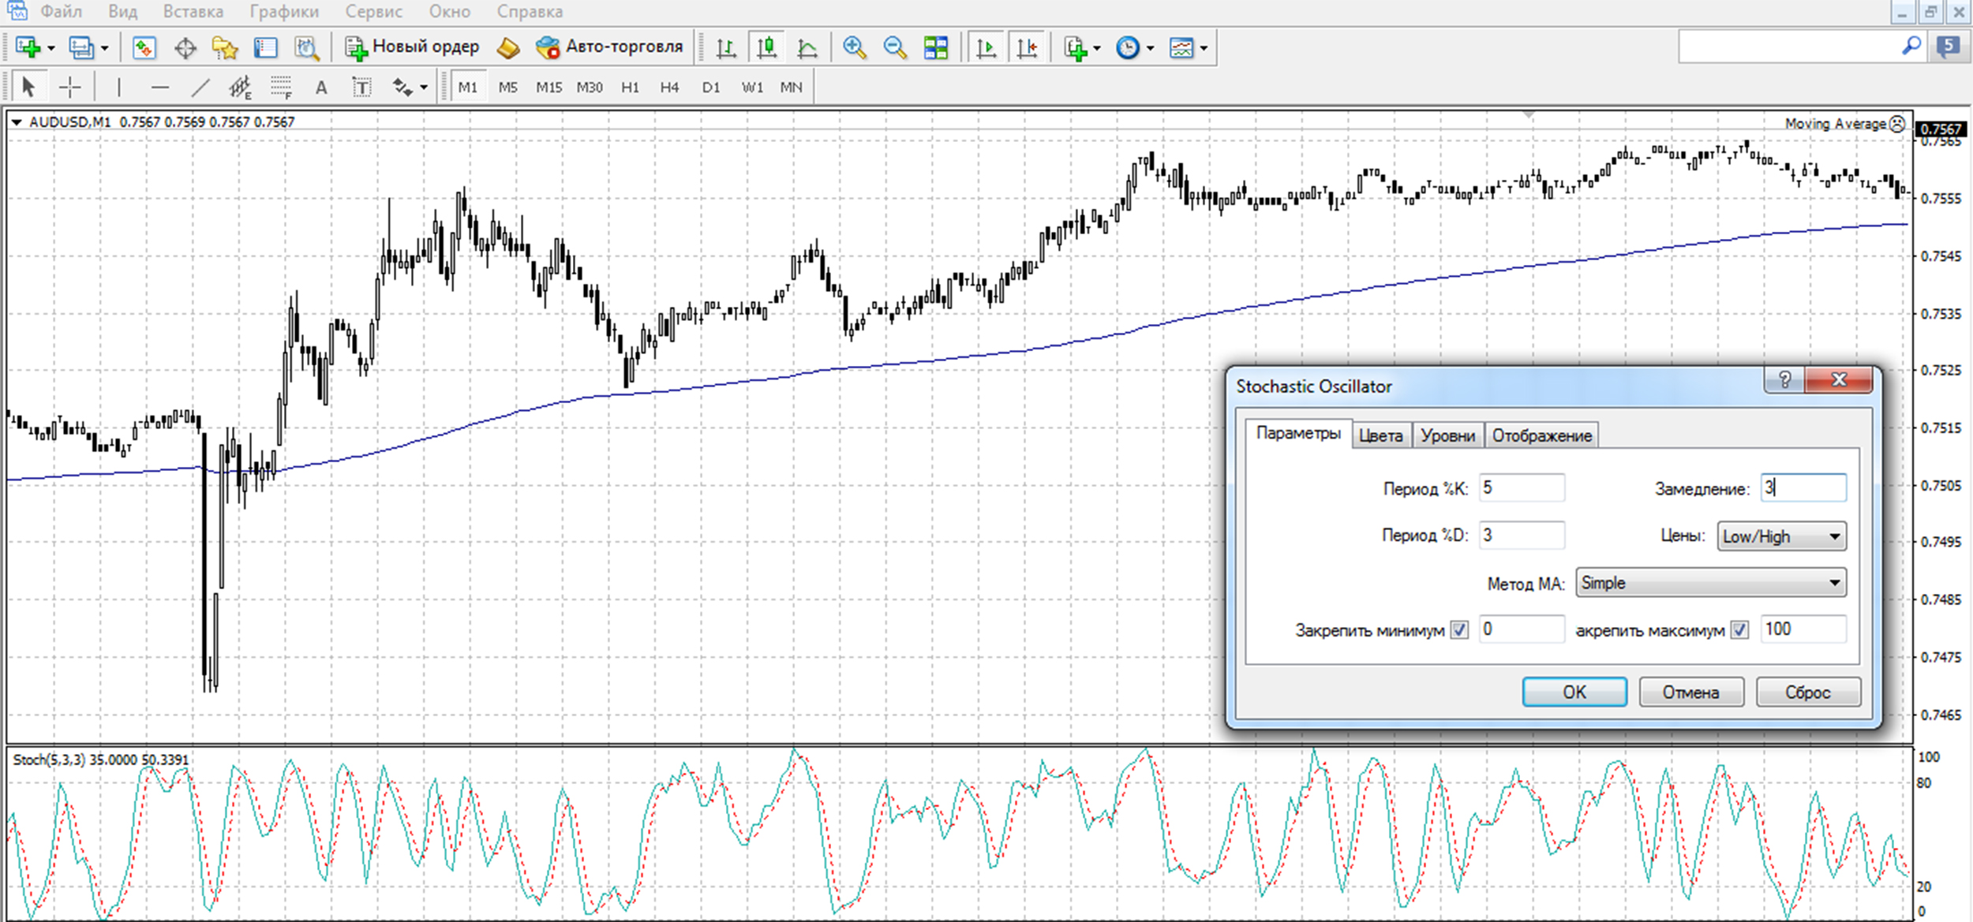1973x922 pixels.
Task: Toggle chart shift icon
Action: coord(1027,48)
